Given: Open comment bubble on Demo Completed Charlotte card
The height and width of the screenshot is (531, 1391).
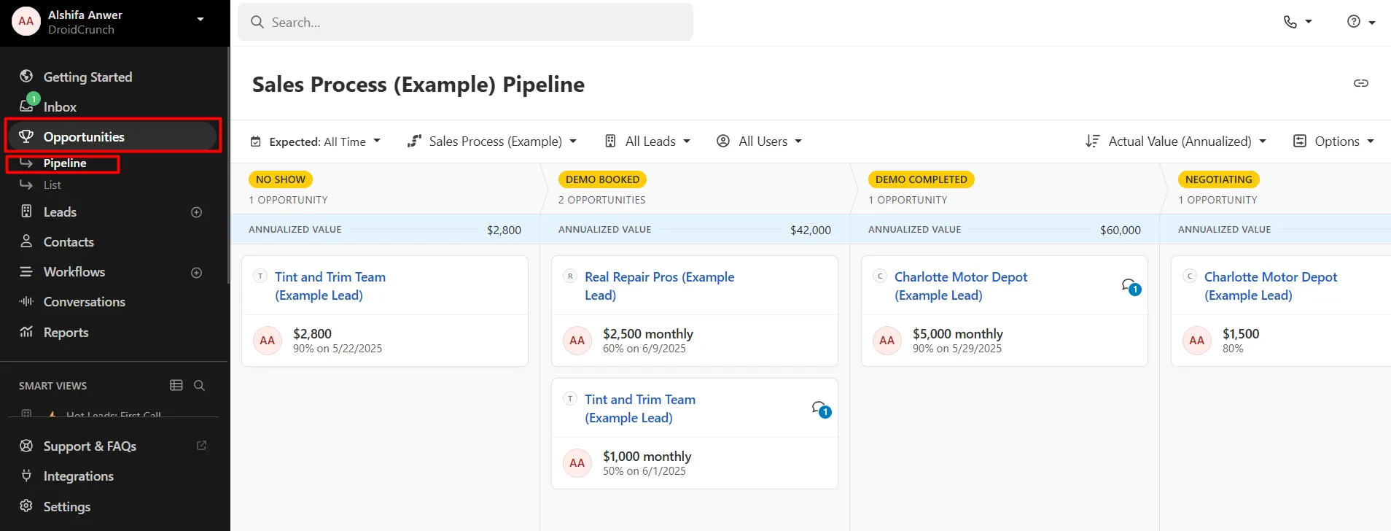Looking at the screenshot, I should pyautogui.click(x=1131, y=287).
